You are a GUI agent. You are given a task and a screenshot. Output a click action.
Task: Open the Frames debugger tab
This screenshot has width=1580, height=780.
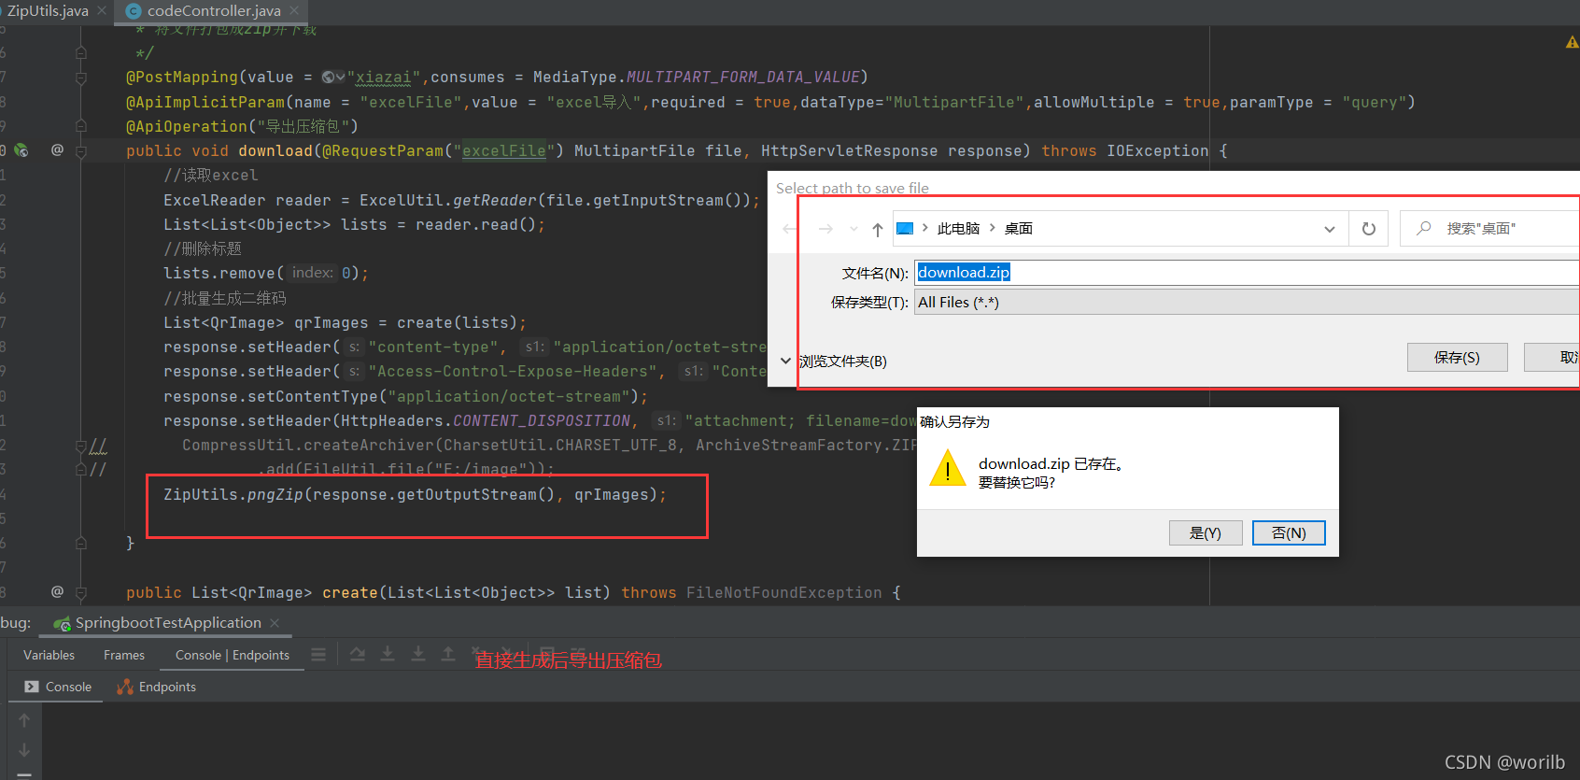pyautogui.click(x=124, y=655)
